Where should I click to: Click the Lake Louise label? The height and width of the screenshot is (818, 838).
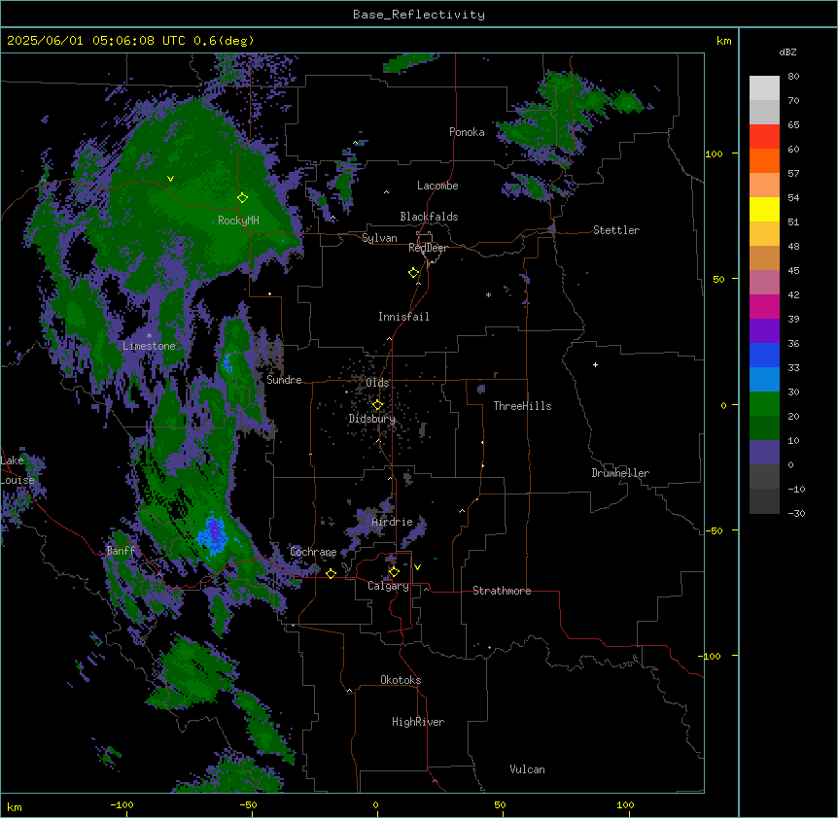[17, 470]
